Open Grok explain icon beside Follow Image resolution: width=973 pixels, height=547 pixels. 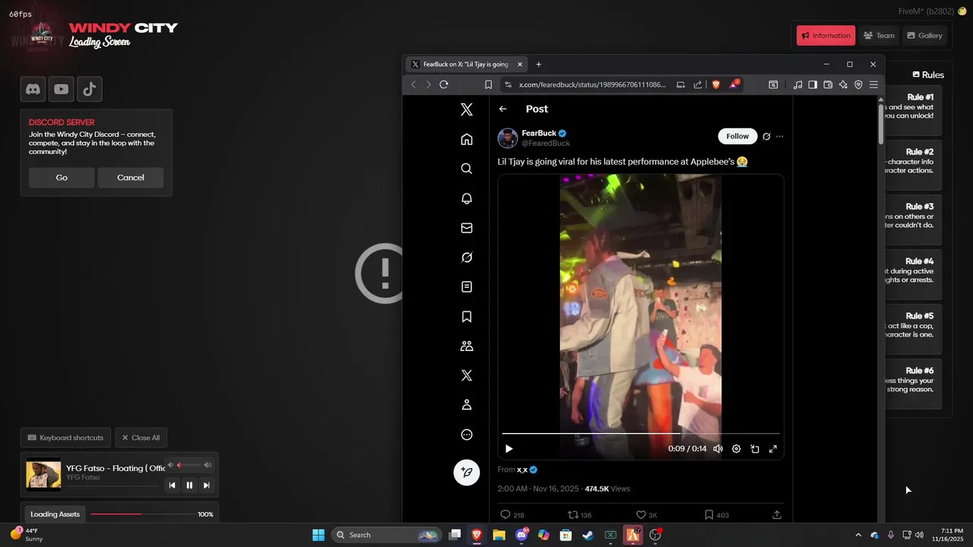[x=766, y=137]
